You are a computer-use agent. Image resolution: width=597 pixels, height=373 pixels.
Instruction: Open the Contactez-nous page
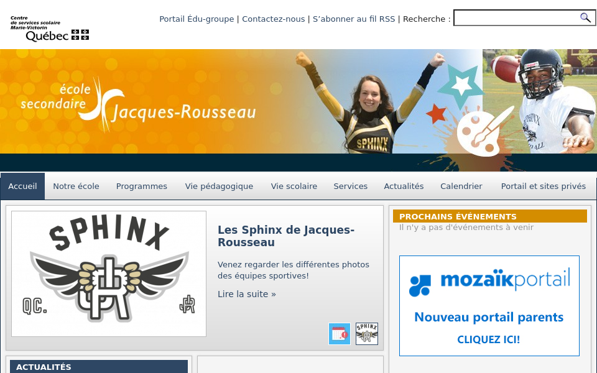coord(273,19)
